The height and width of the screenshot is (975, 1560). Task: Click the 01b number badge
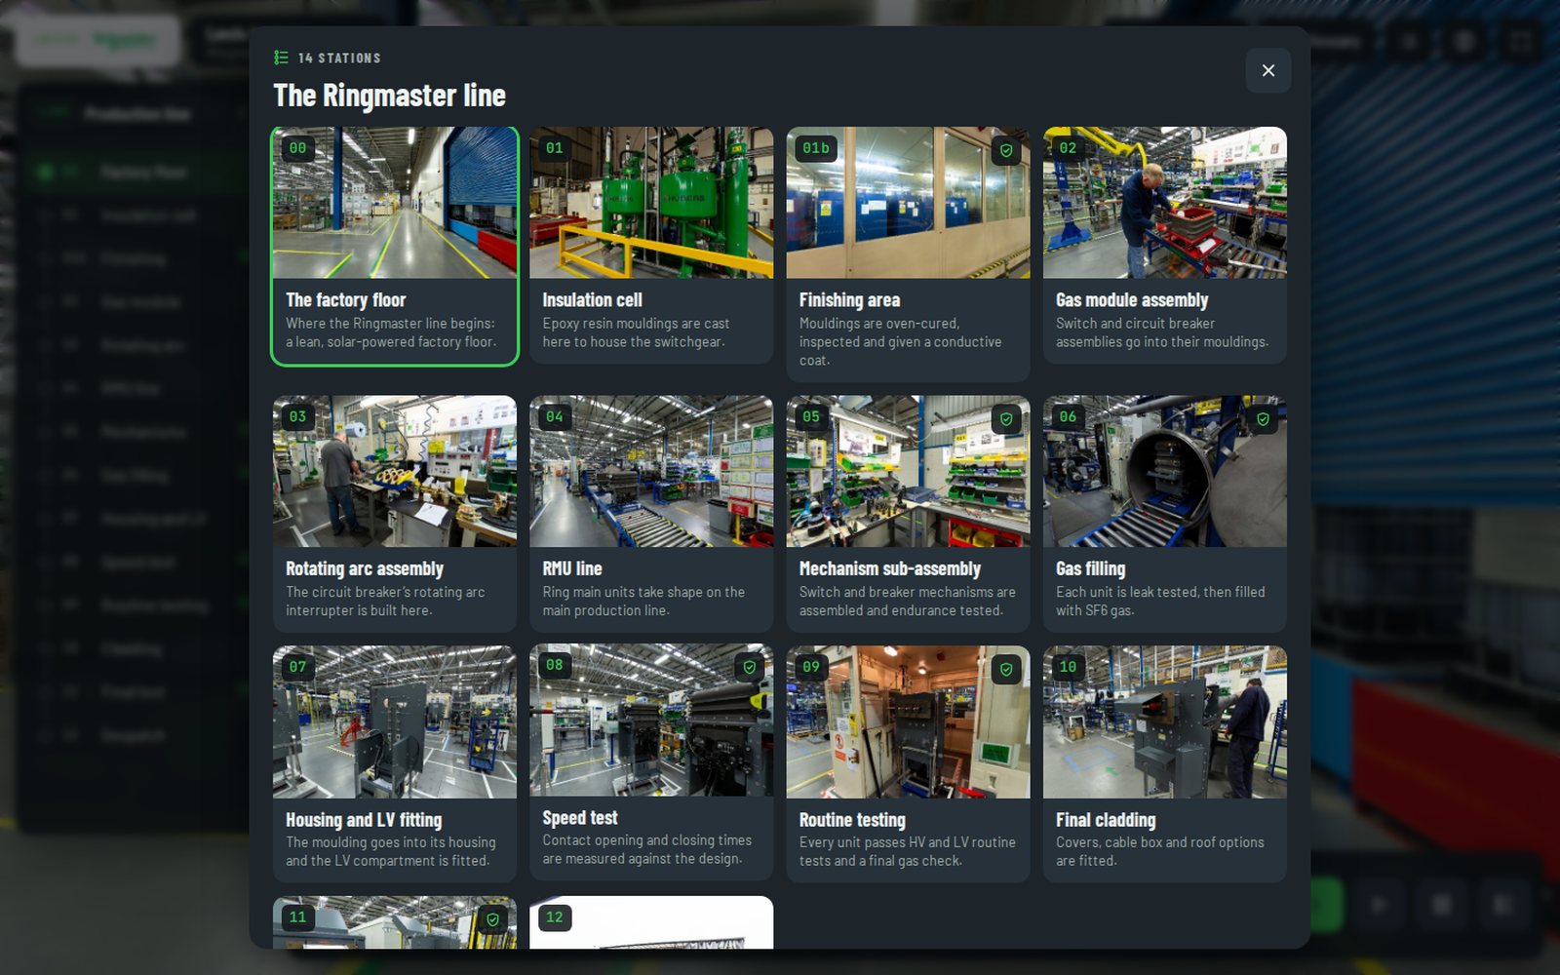click(x=816, y=148)
